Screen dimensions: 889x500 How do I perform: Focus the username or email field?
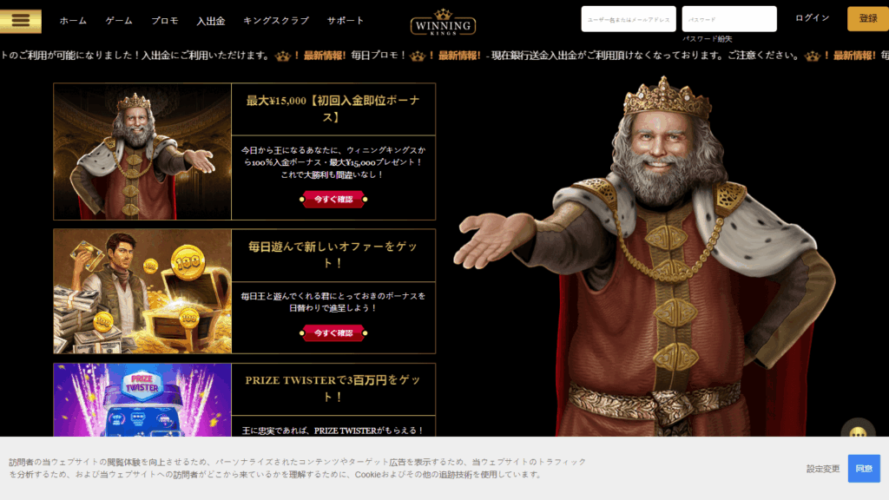pyautogui.click(x=629, y=19)
